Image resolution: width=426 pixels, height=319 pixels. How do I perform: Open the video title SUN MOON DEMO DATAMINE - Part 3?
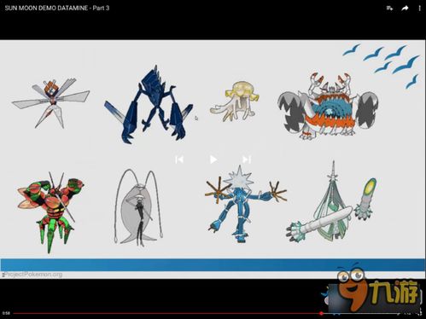coord(57,8)
